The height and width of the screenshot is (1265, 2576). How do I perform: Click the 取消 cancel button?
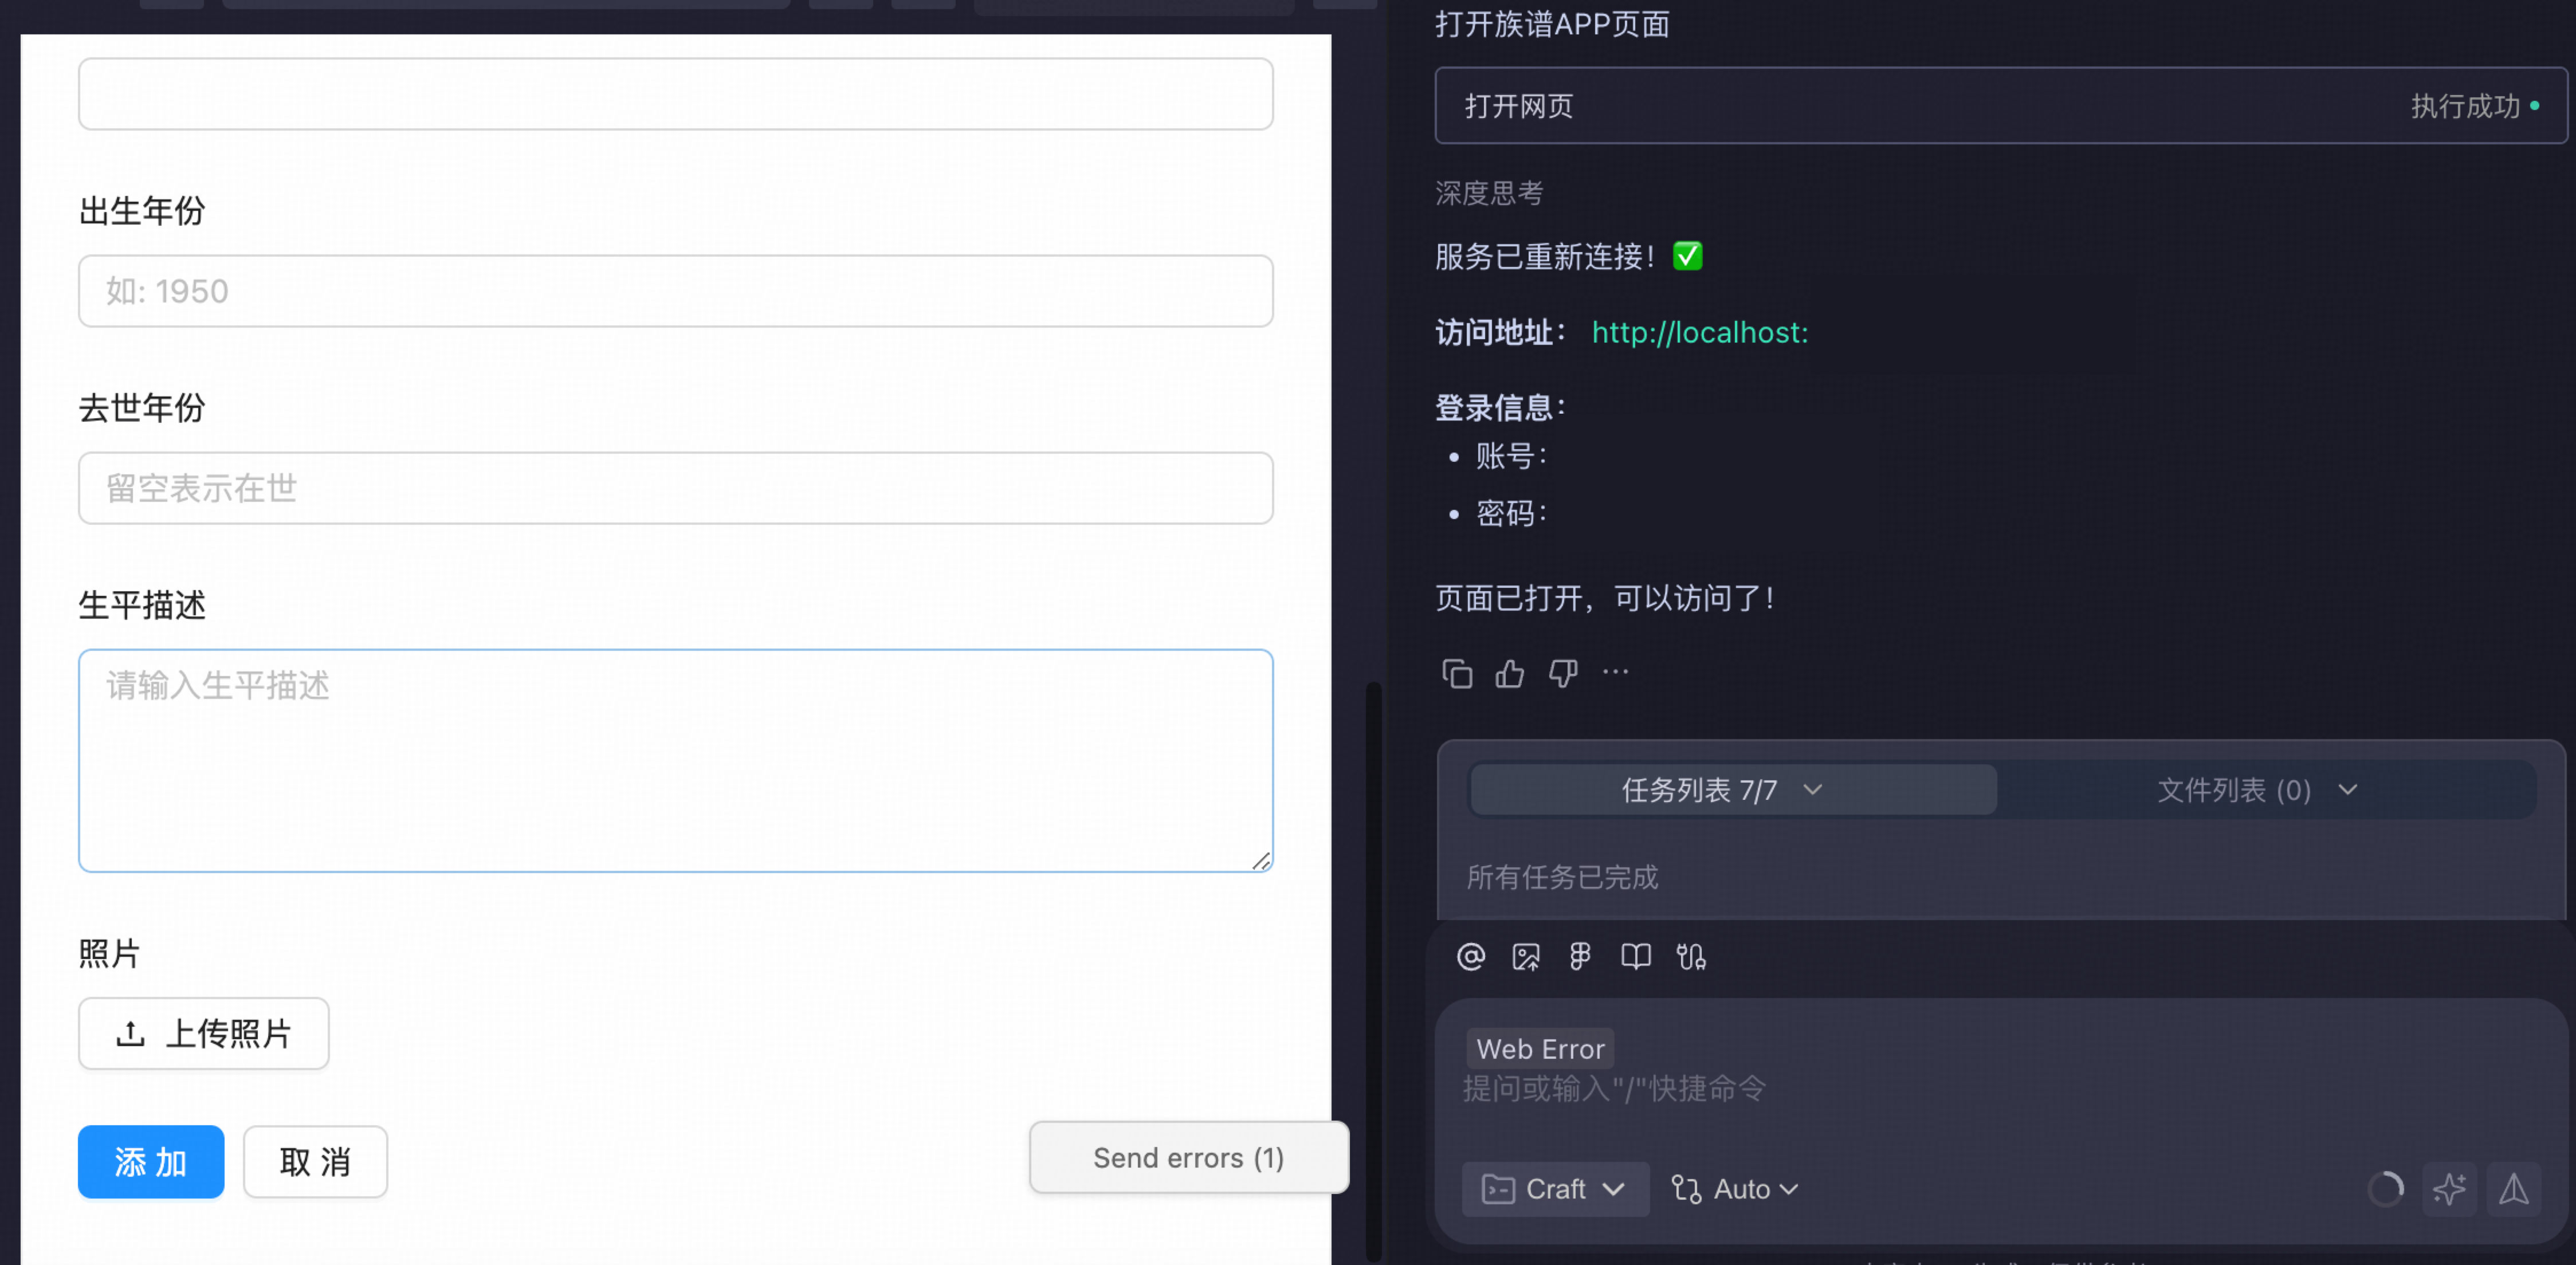(x=315, y=1162)
